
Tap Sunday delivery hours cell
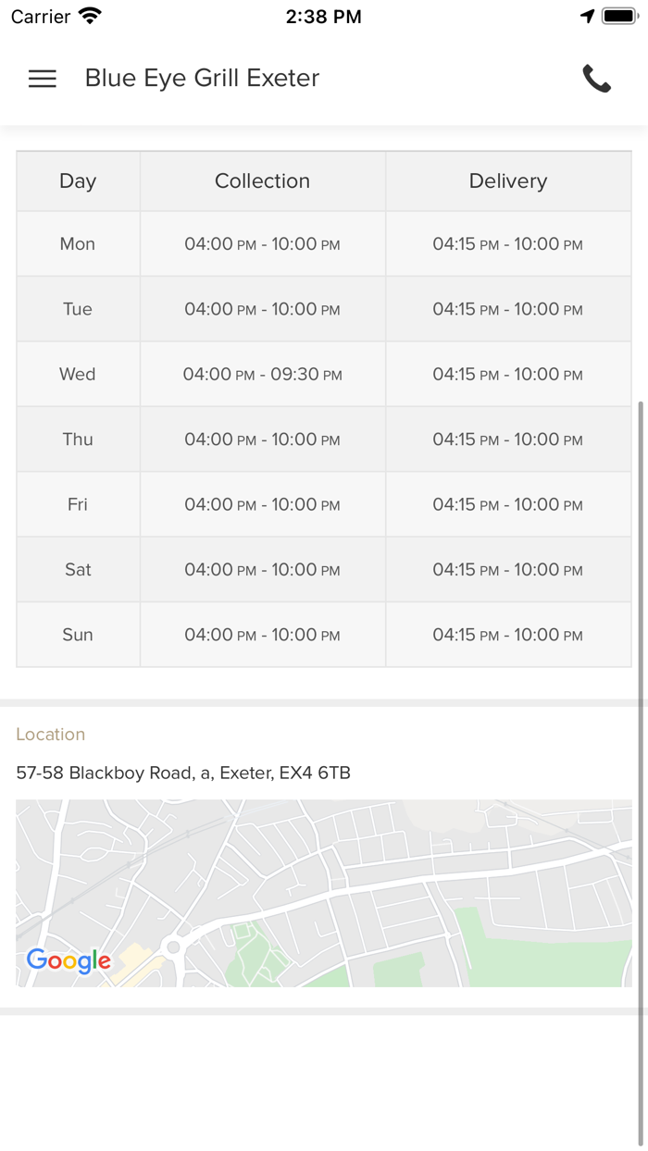(508, 635)
